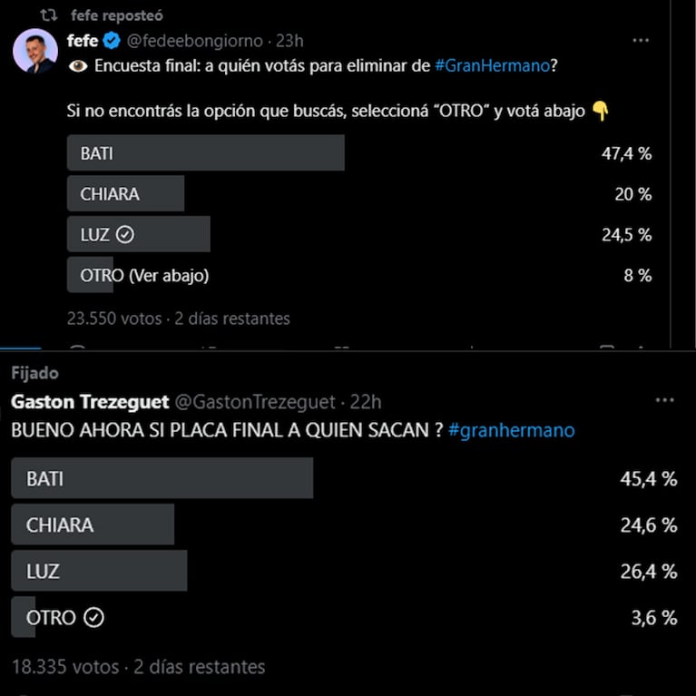
Task: Open the three-dot menu on Gaston Trezeguet's post
Action: click(664, 400)
